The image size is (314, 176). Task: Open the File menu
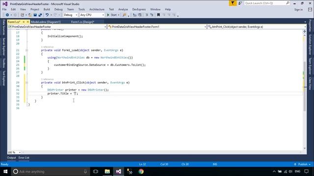point(4,9)
